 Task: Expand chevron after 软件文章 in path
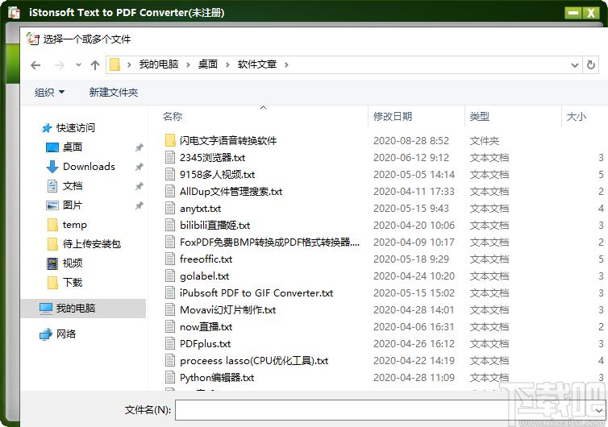click(x=286, y=64)
